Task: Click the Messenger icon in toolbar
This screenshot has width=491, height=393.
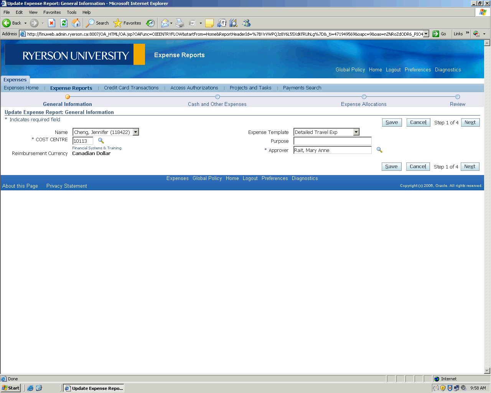Action: (246, 23)
